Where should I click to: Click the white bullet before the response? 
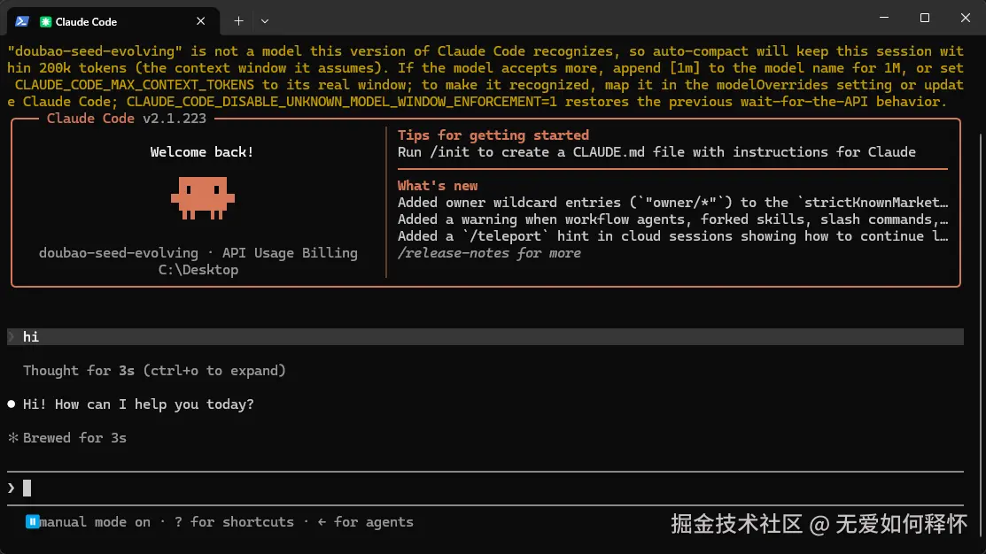pyautogui.click(x=12, y=404)
